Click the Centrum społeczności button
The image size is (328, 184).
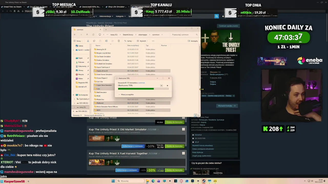[228, 26]
